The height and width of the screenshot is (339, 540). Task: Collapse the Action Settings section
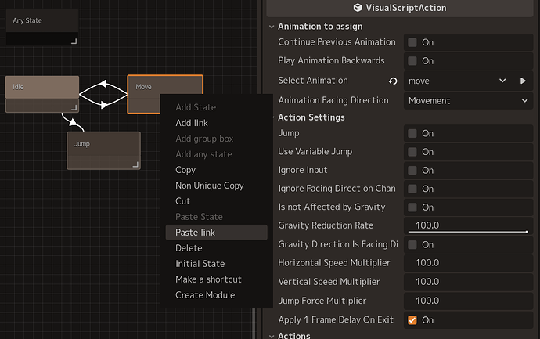click(272, 117)
